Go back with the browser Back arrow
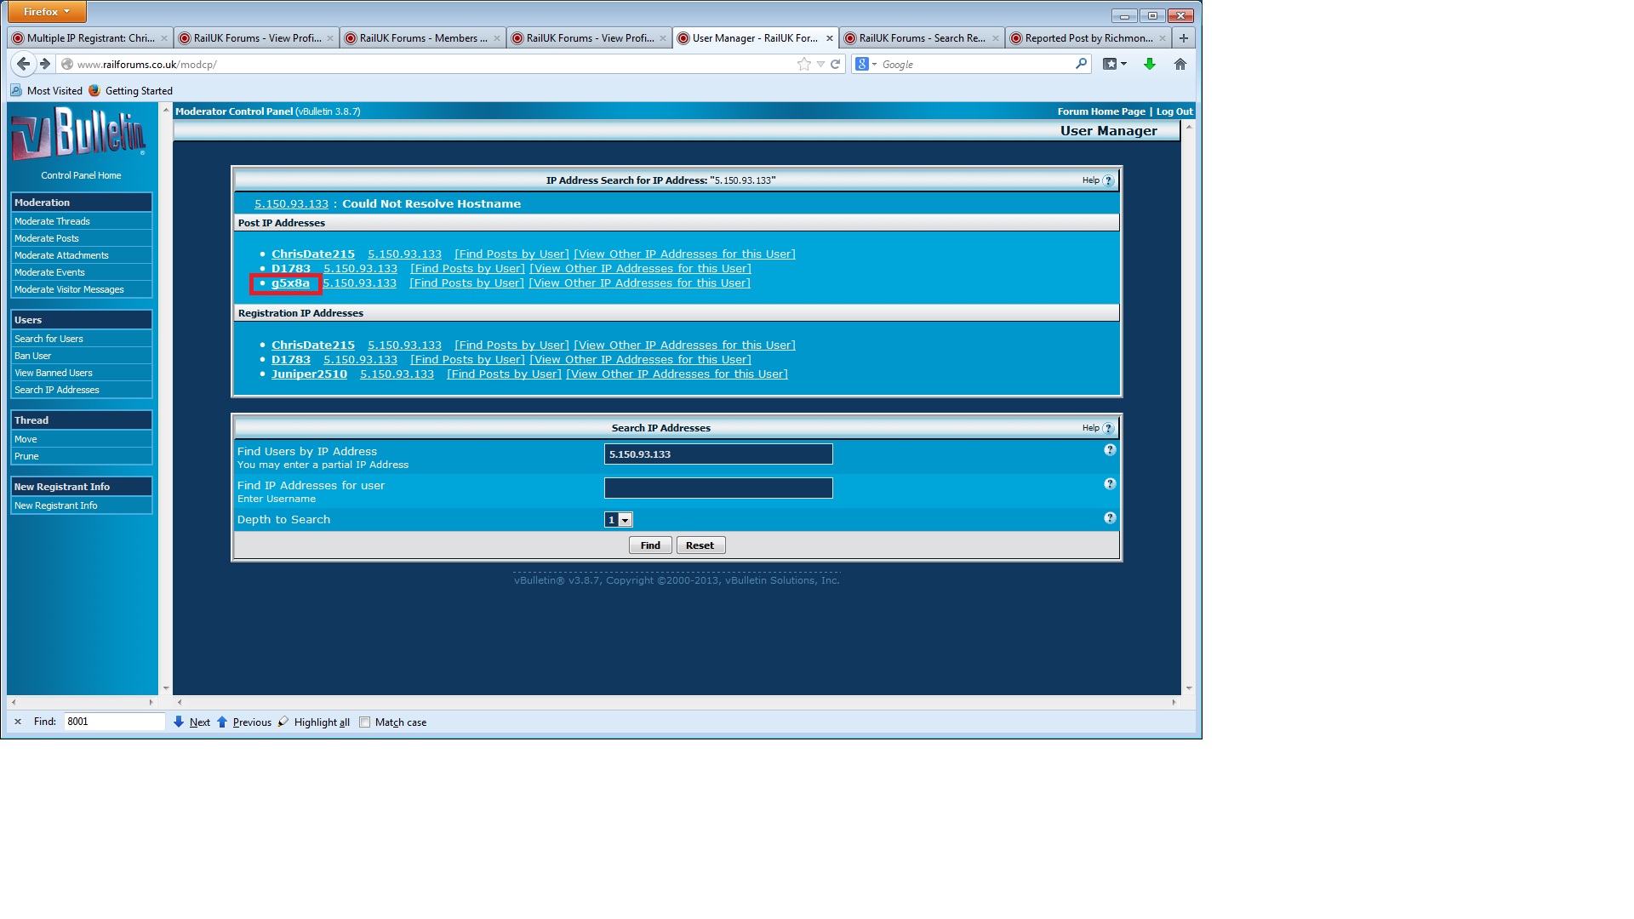 click(x=23, y=64)
